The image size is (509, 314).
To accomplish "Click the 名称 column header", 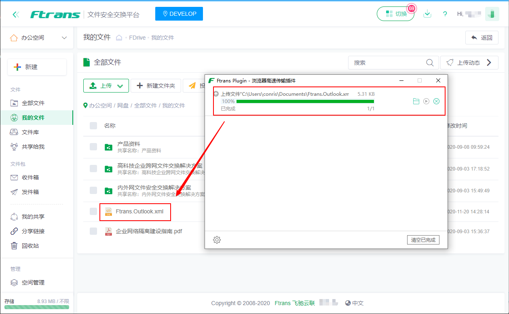I will [x=110, y=126].
